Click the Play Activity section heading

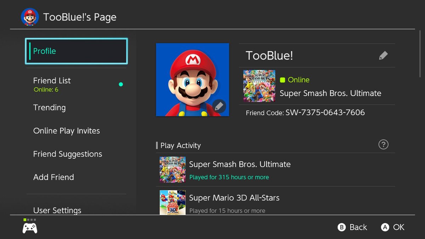(181, 146)
